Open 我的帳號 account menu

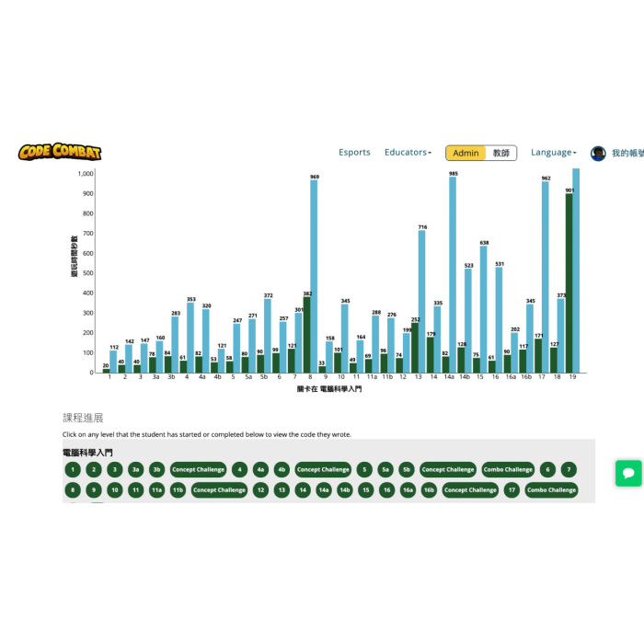[x=627, y=153]
